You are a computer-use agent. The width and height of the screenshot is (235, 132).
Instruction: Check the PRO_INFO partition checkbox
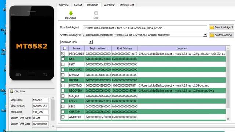pos(63,69)
